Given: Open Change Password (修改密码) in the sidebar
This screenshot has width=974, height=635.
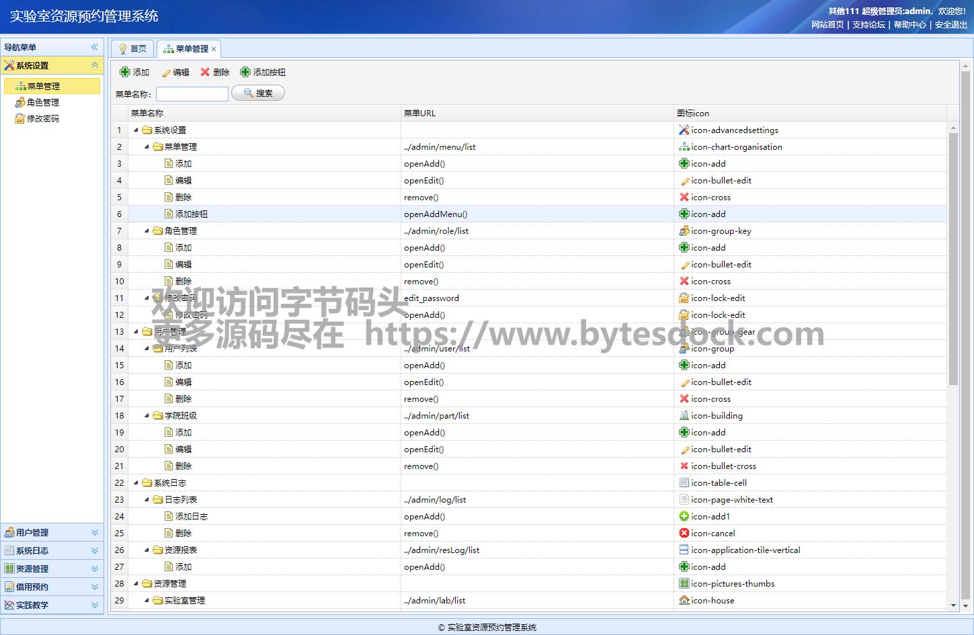Looking at the screenshot, I should pos(42,118).
